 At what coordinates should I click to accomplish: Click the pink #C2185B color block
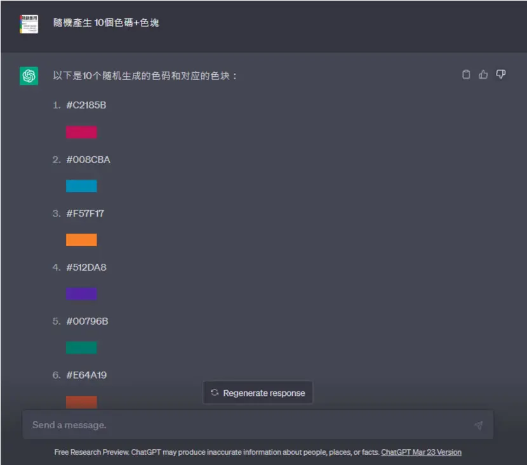point(81,133)
